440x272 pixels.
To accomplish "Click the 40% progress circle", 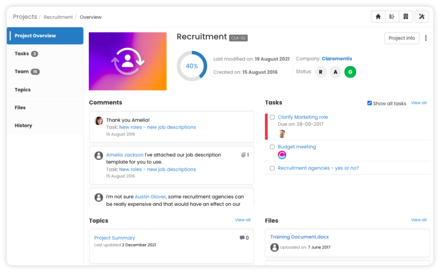I will point(192,66).
